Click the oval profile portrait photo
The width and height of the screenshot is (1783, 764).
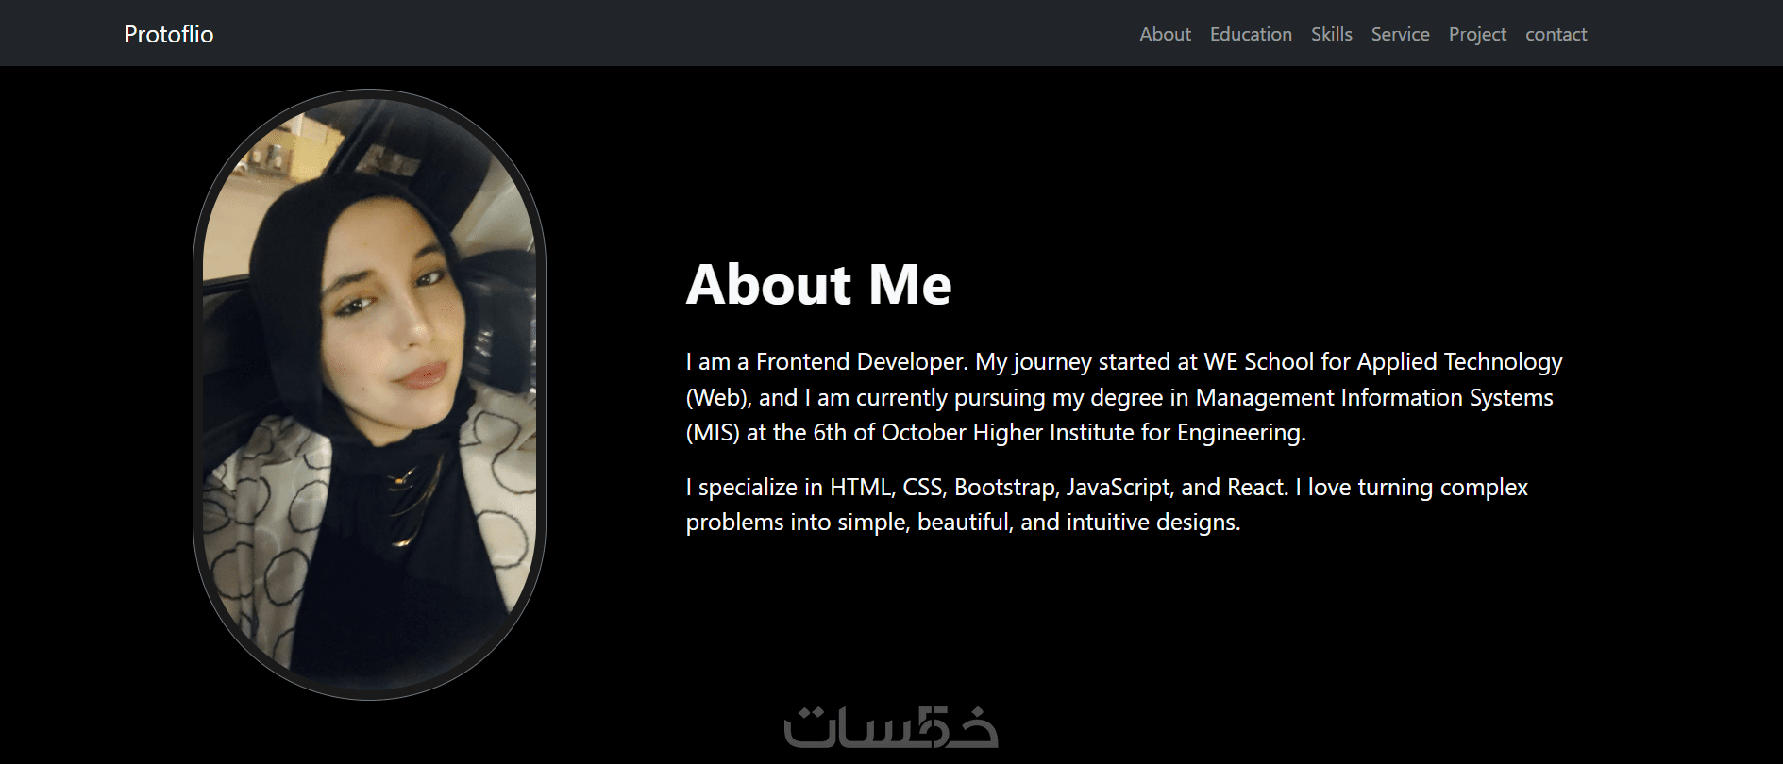tap(370, 394)
